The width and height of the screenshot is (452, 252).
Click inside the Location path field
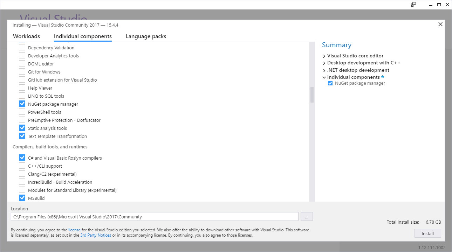click(154, 216)
